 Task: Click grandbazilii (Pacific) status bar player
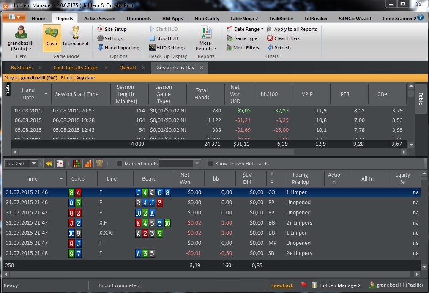coord(396,285)
